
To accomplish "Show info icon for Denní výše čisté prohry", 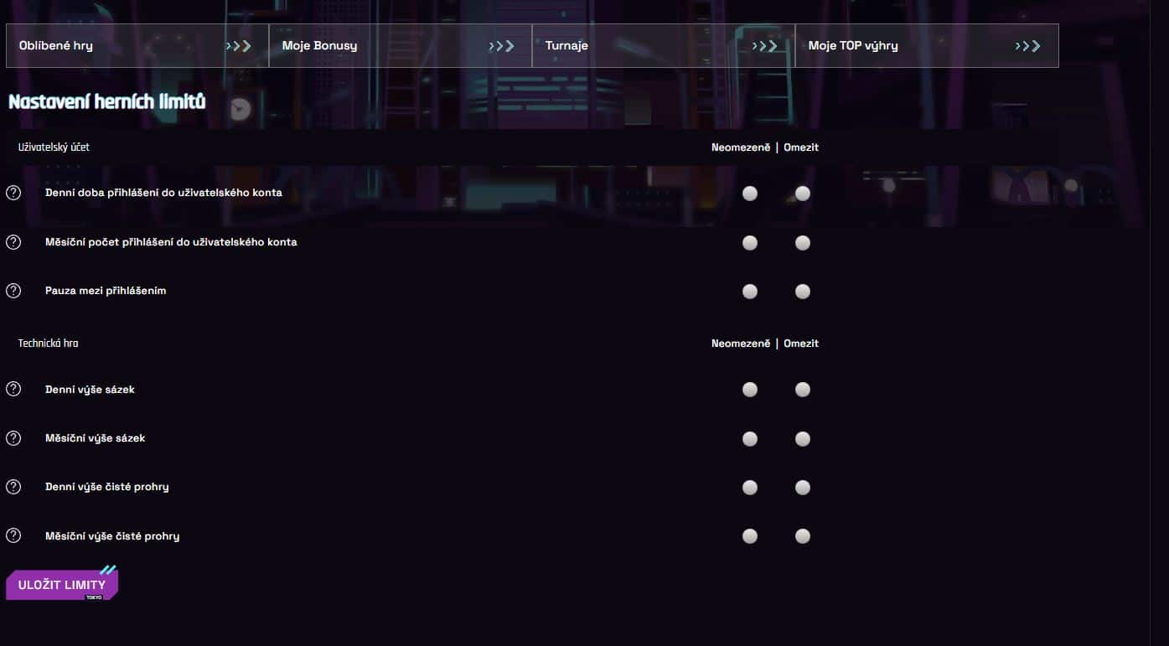I will [13, 487].
